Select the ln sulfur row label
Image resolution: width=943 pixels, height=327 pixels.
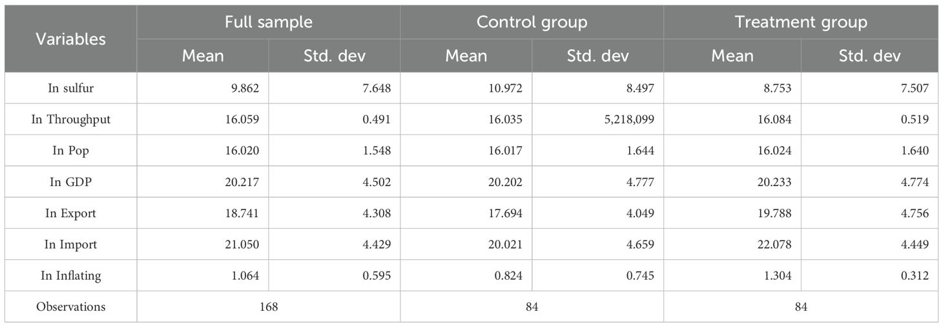(70, 89)
